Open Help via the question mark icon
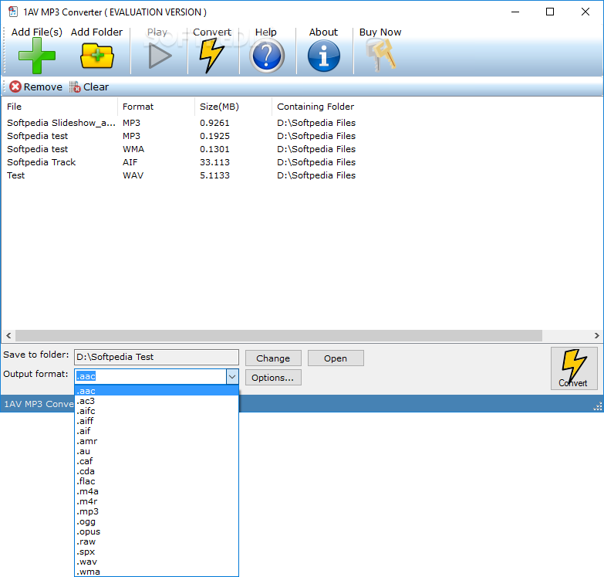The width and height of the screenshot is (604, 577). click(267, 56)
